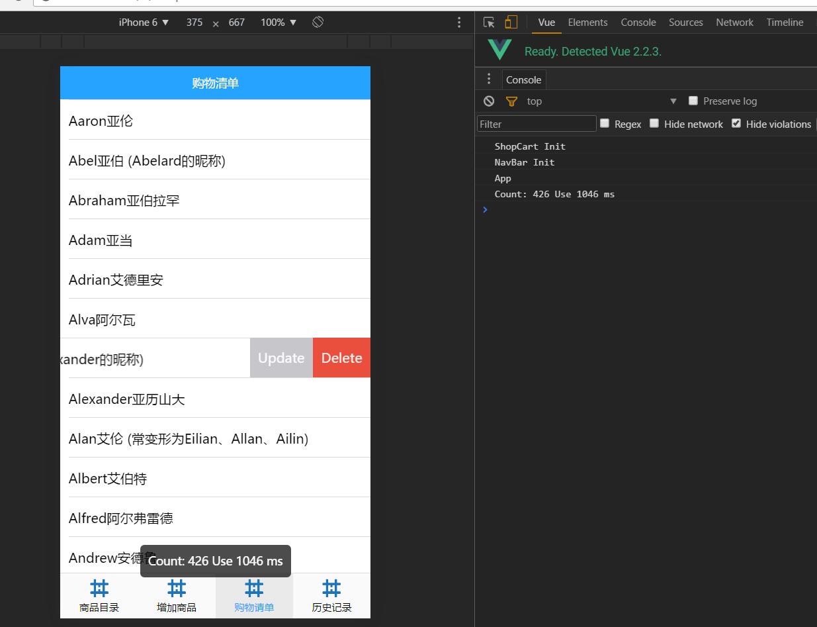Check the Regex filter checkbox
The height and width of the screenshot is (627, 817).
(x=605, y=123)
